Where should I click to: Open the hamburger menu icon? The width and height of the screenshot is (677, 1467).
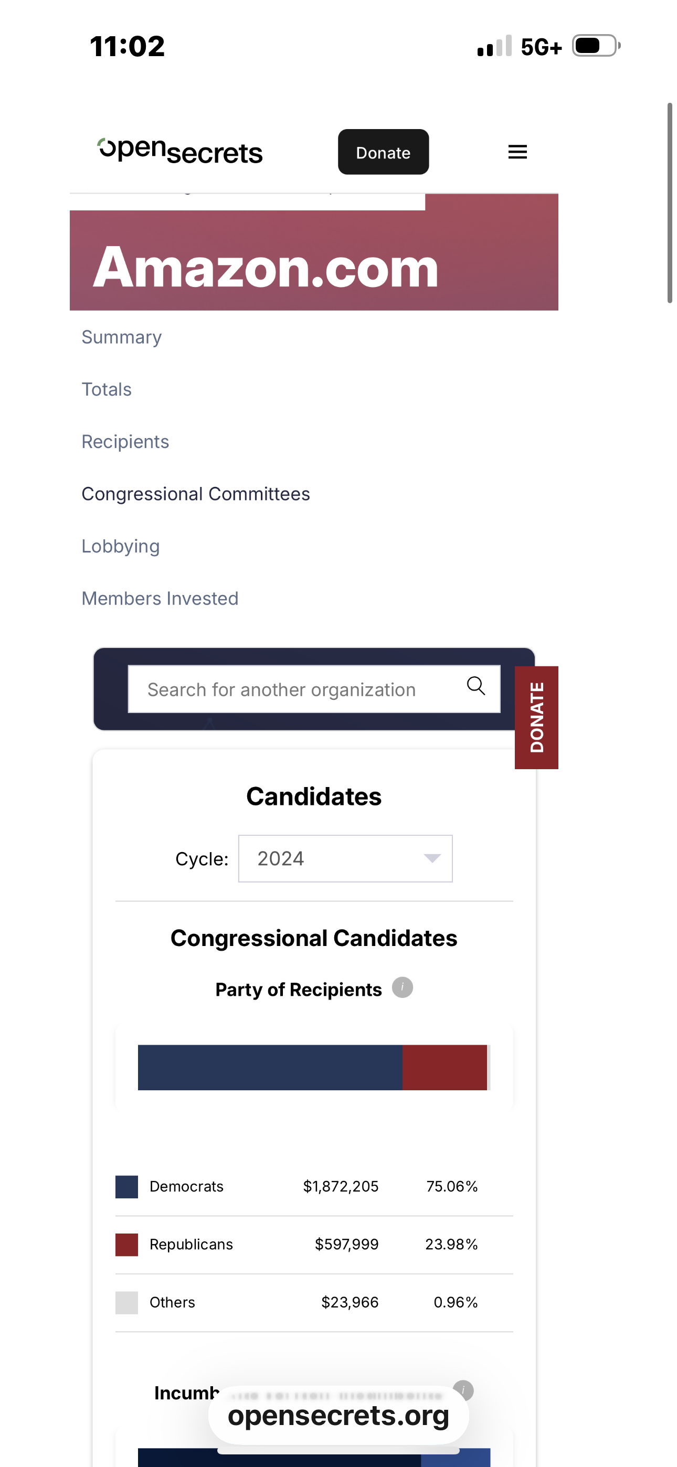point(517,152)
